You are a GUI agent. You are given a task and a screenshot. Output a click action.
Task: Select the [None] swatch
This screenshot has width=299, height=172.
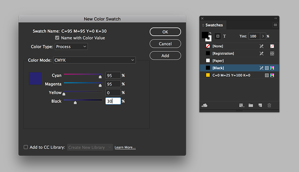tap(239, 46)
